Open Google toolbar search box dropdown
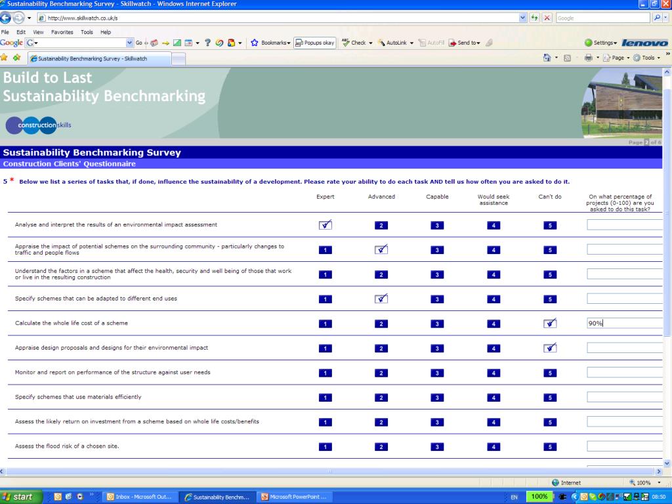Viewport: 672px width, 504px height. click(x=129, y=43)
